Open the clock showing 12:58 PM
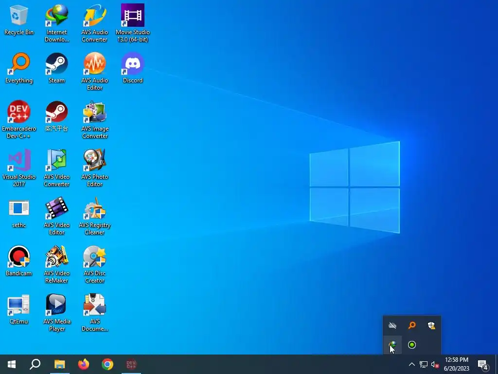This screenshot has height=374, width=498. 456,364
